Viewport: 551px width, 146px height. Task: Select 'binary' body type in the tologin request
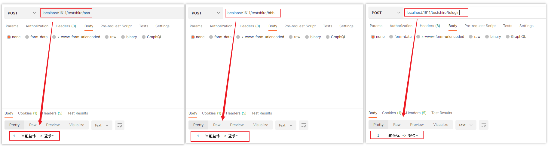(x=493, y=37)
